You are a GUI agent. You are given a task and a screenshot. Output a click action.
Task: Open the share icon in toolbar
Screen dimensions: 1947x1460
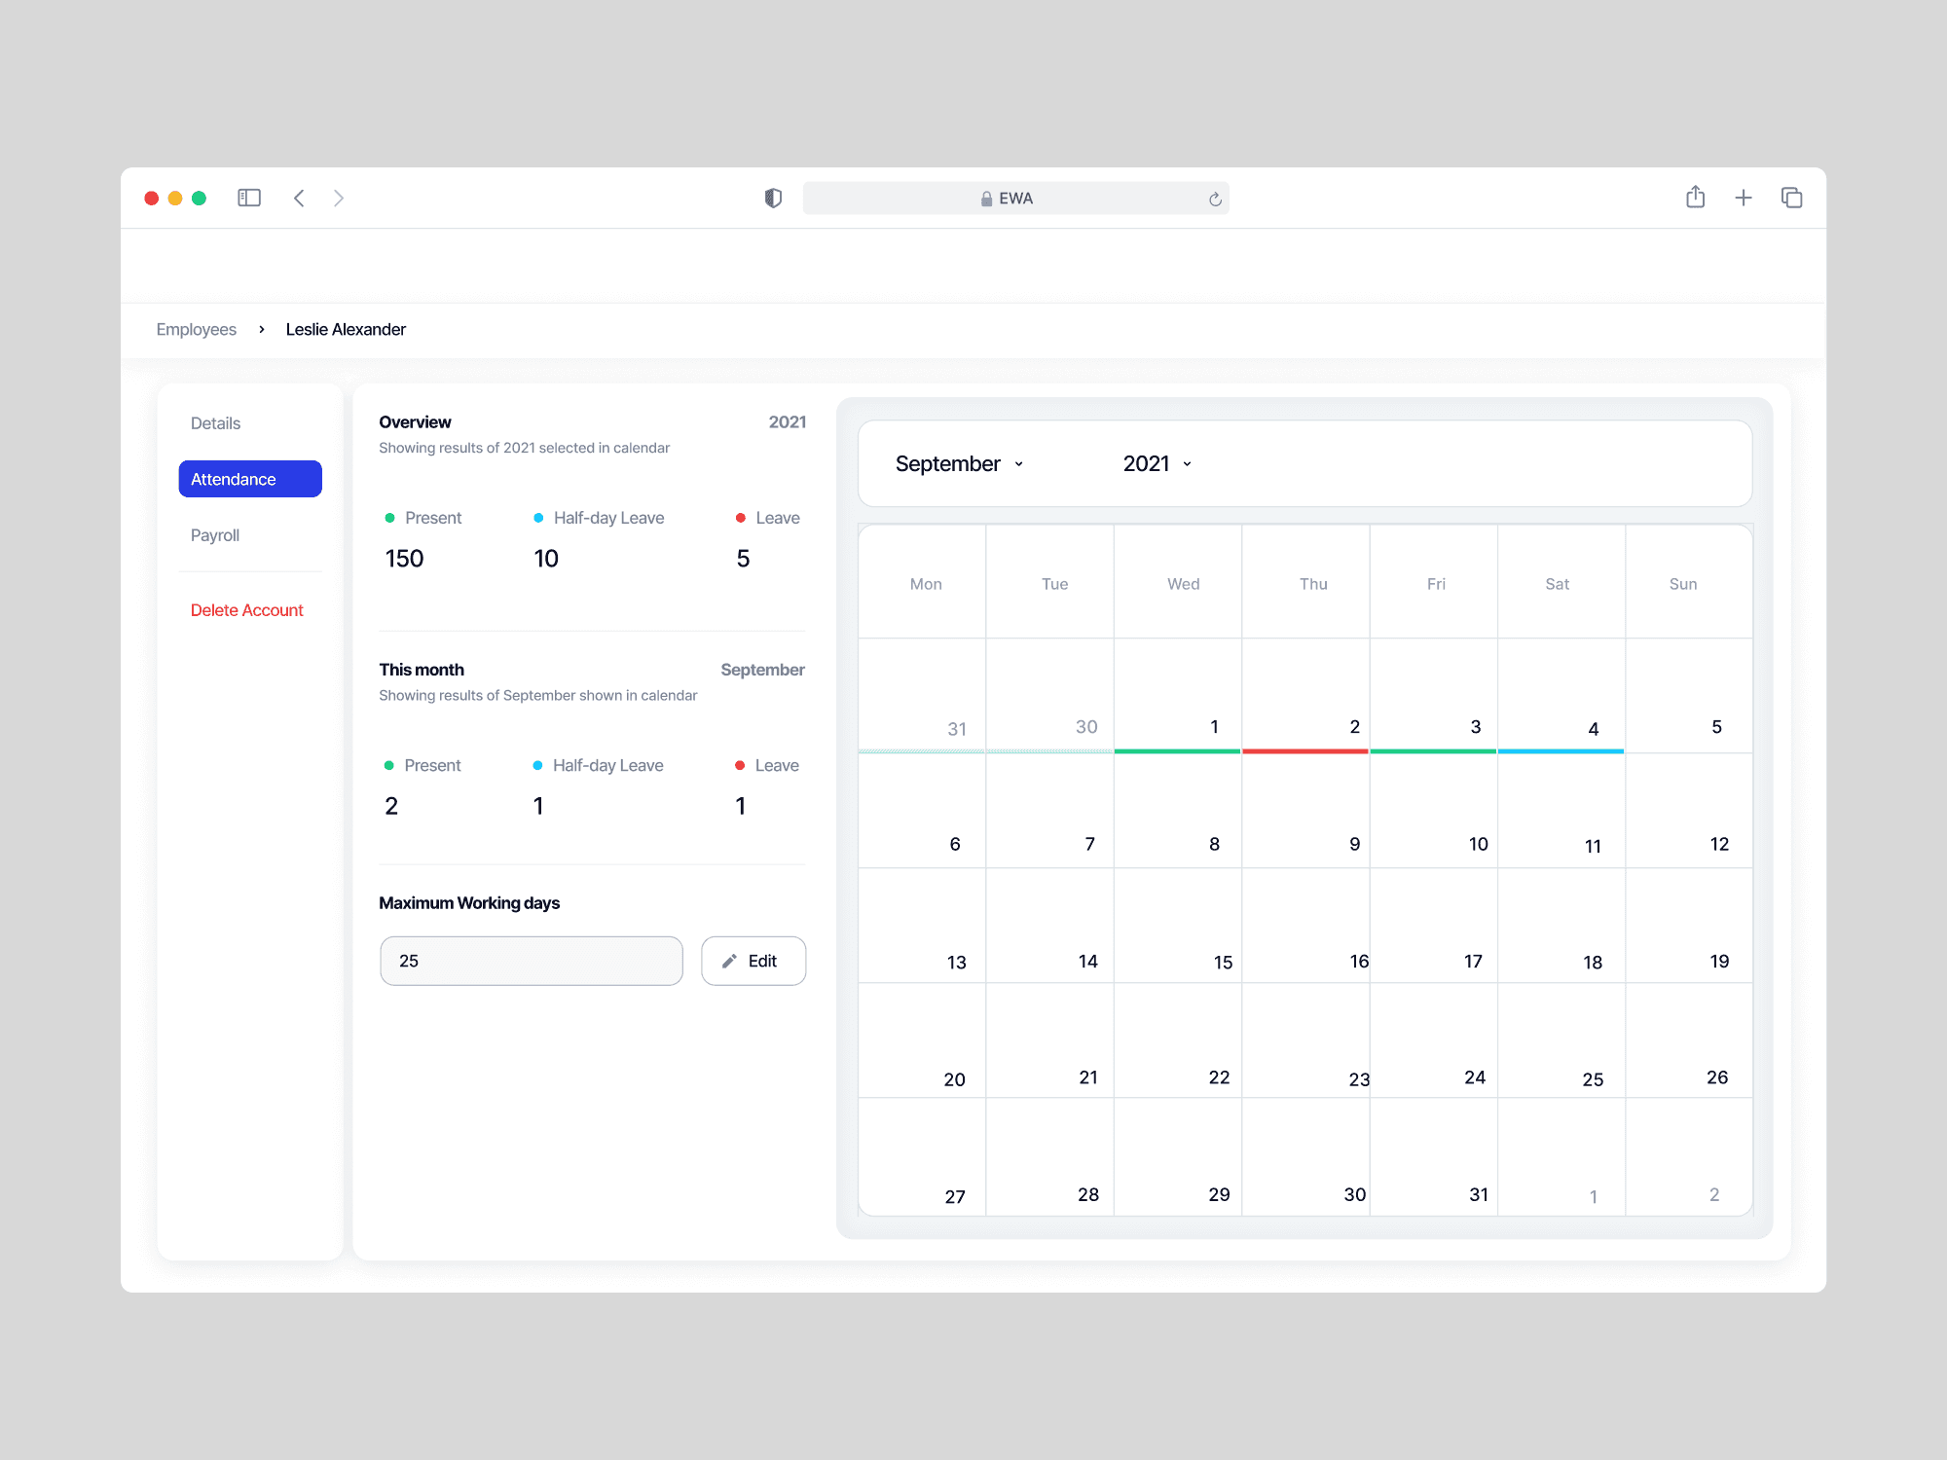pos(1695,197)
